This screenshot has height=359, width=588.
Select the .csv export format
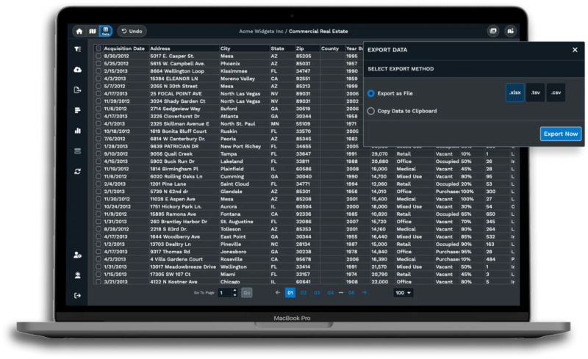(x=556, y=93)
